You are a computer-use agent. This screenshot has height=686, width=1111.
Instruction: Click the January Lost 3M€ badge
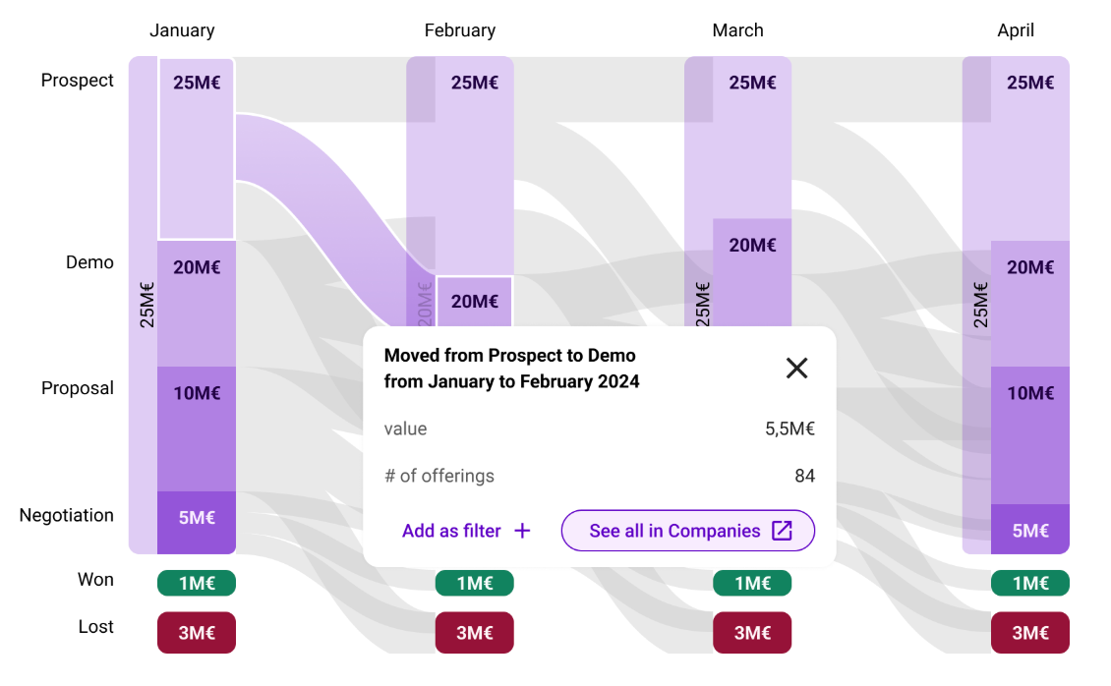pyautogui.click(x=197, y=633)
